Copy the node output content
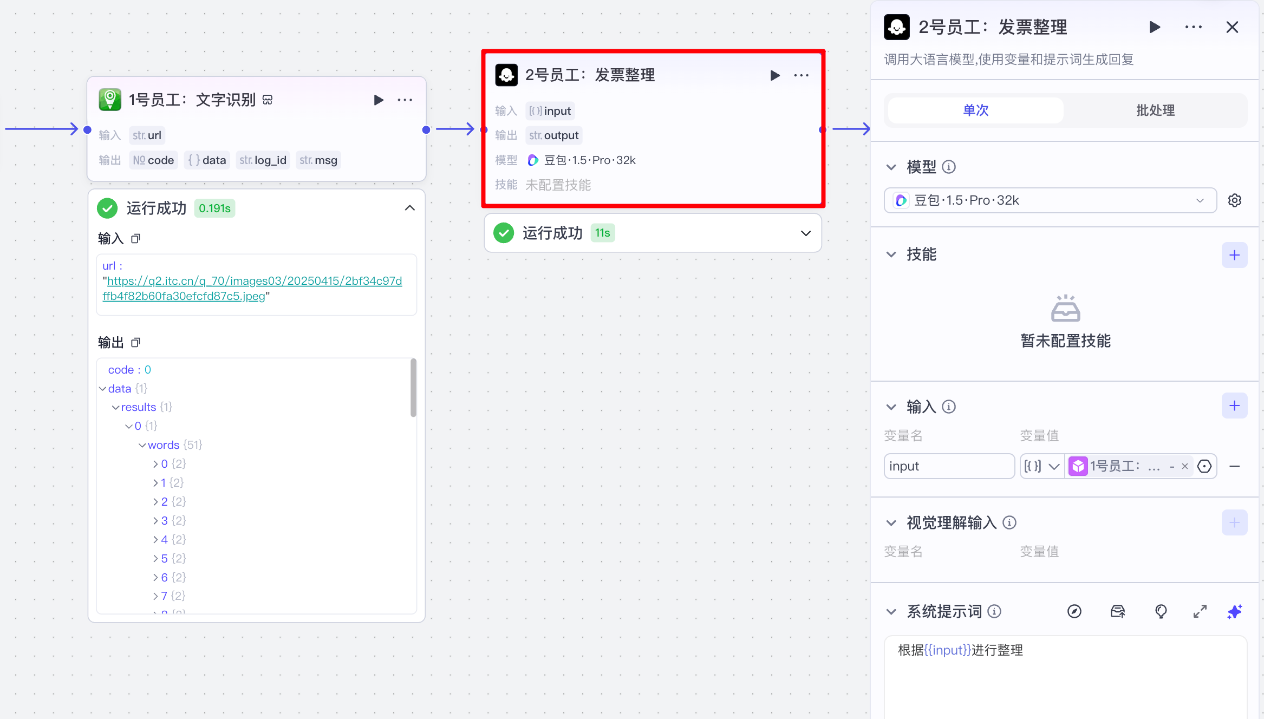 tap(136, 343)
